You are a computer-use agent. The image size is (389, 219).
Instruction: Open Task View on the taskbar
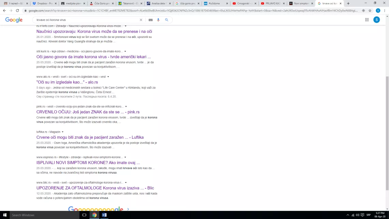(x=84, y=215)
